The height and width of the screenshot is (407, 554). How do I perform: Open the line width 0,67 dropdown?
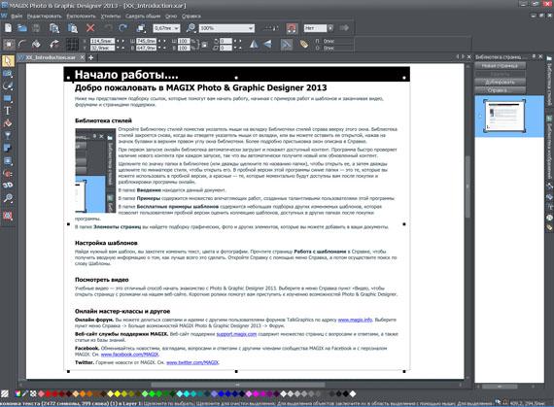pos(176,28)
